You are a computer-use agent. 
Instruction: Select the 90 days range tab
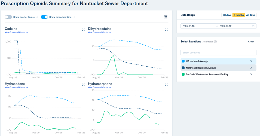click(227, 15)
